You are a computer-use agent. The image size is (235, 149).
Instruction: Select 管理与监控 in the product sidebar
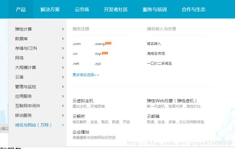[25, 87]
